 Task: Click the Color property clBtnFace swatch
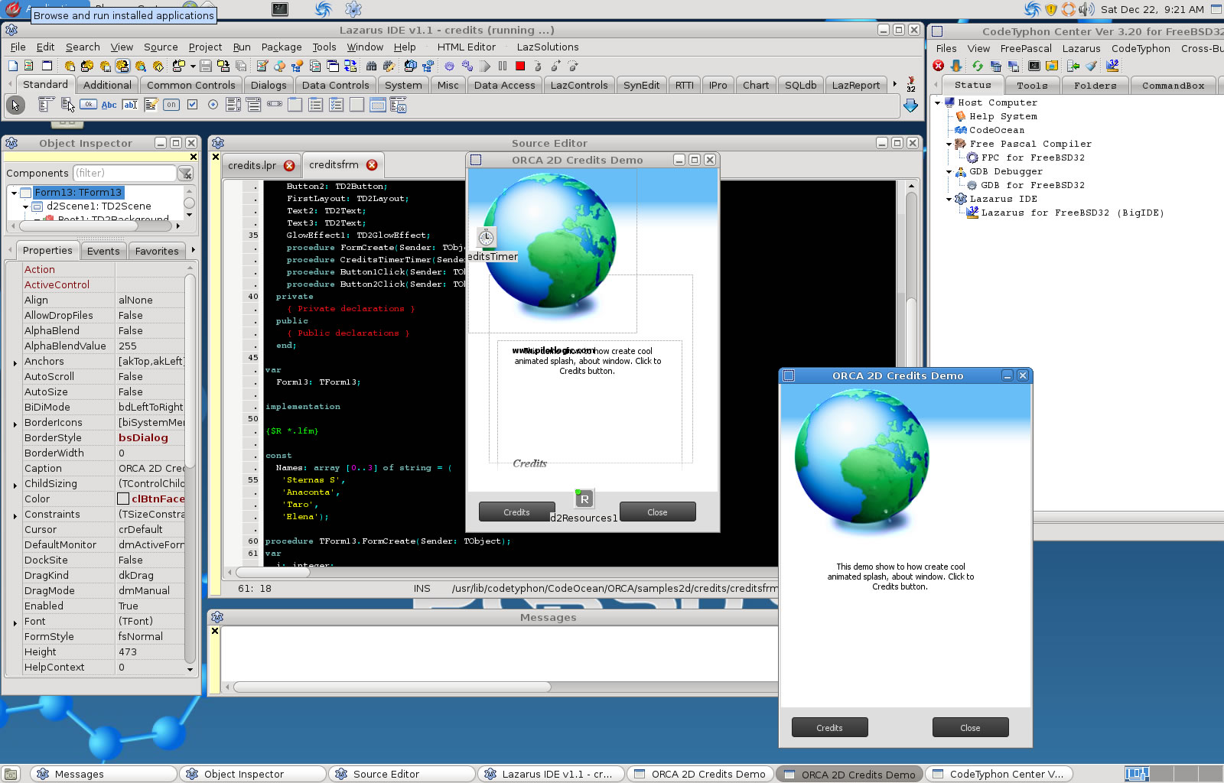click(123, 499)
